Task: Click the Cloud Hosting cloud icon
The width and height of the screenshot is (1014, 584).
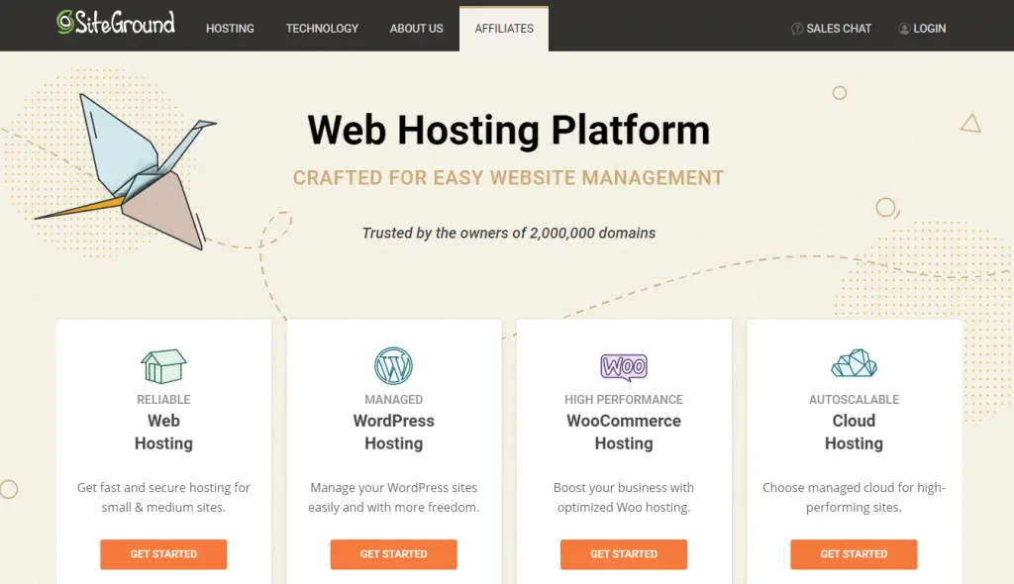Action: (854, 363)
